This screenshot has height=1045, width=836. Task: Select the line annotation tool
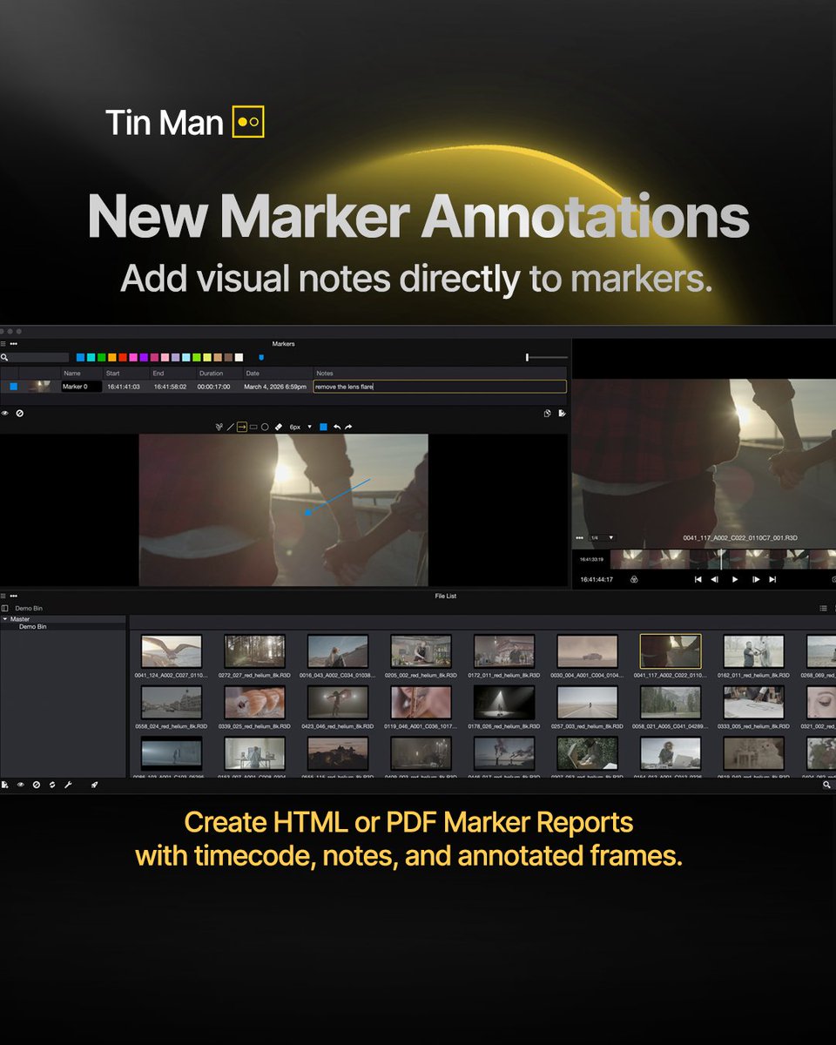coord(231,427)
